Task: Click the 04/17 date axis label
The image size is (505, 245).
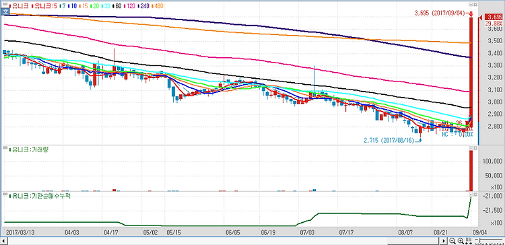Action: point(111,232)
